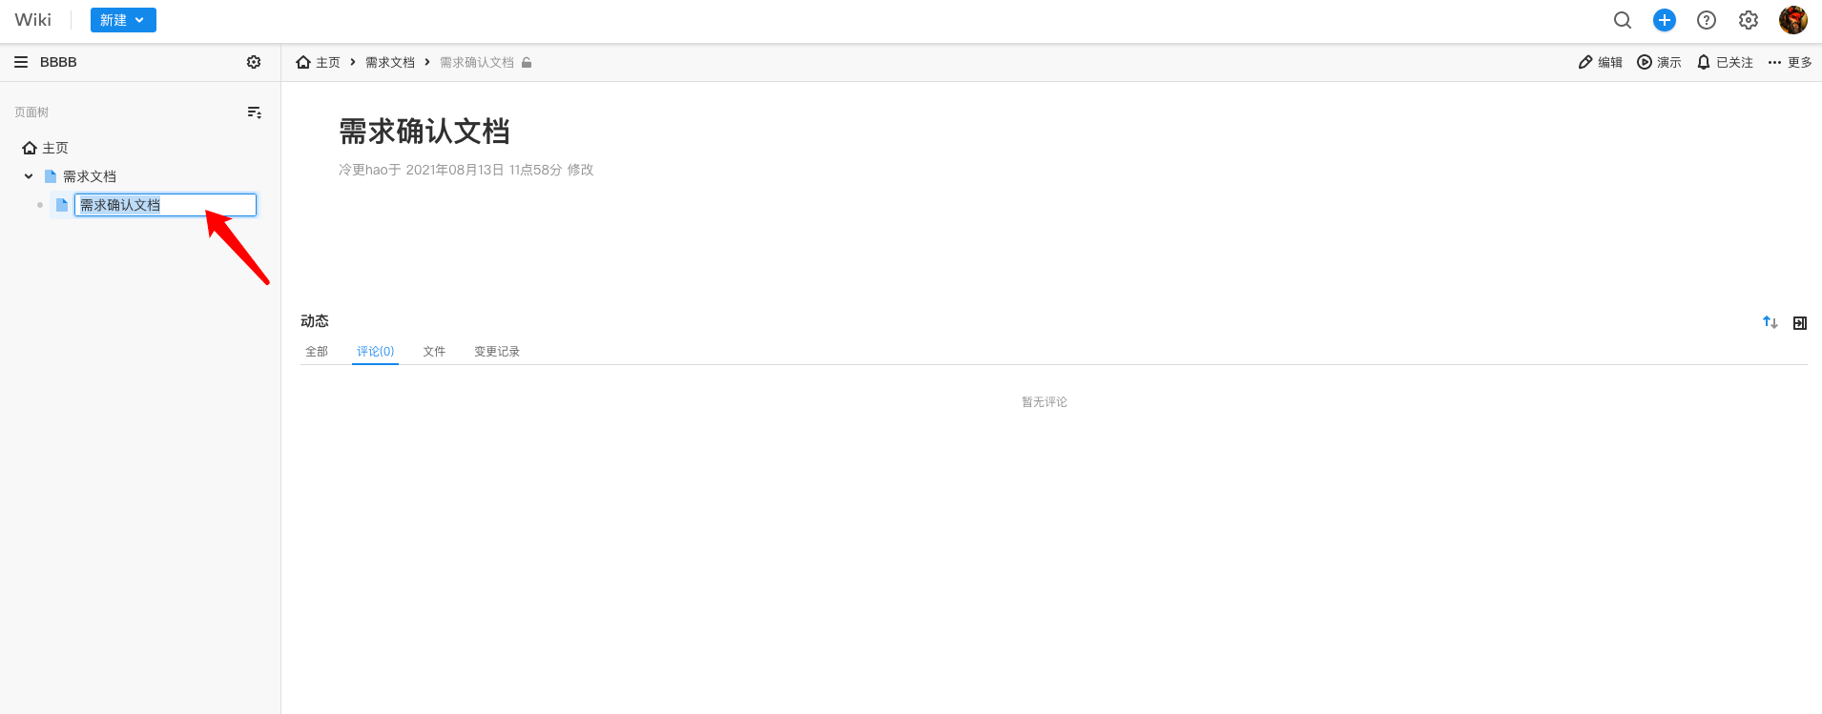Image resolution: width=1822 pixels, height=714 pixels.
Task: Collapse the activity panel icon
Action: pos(1799,323)
